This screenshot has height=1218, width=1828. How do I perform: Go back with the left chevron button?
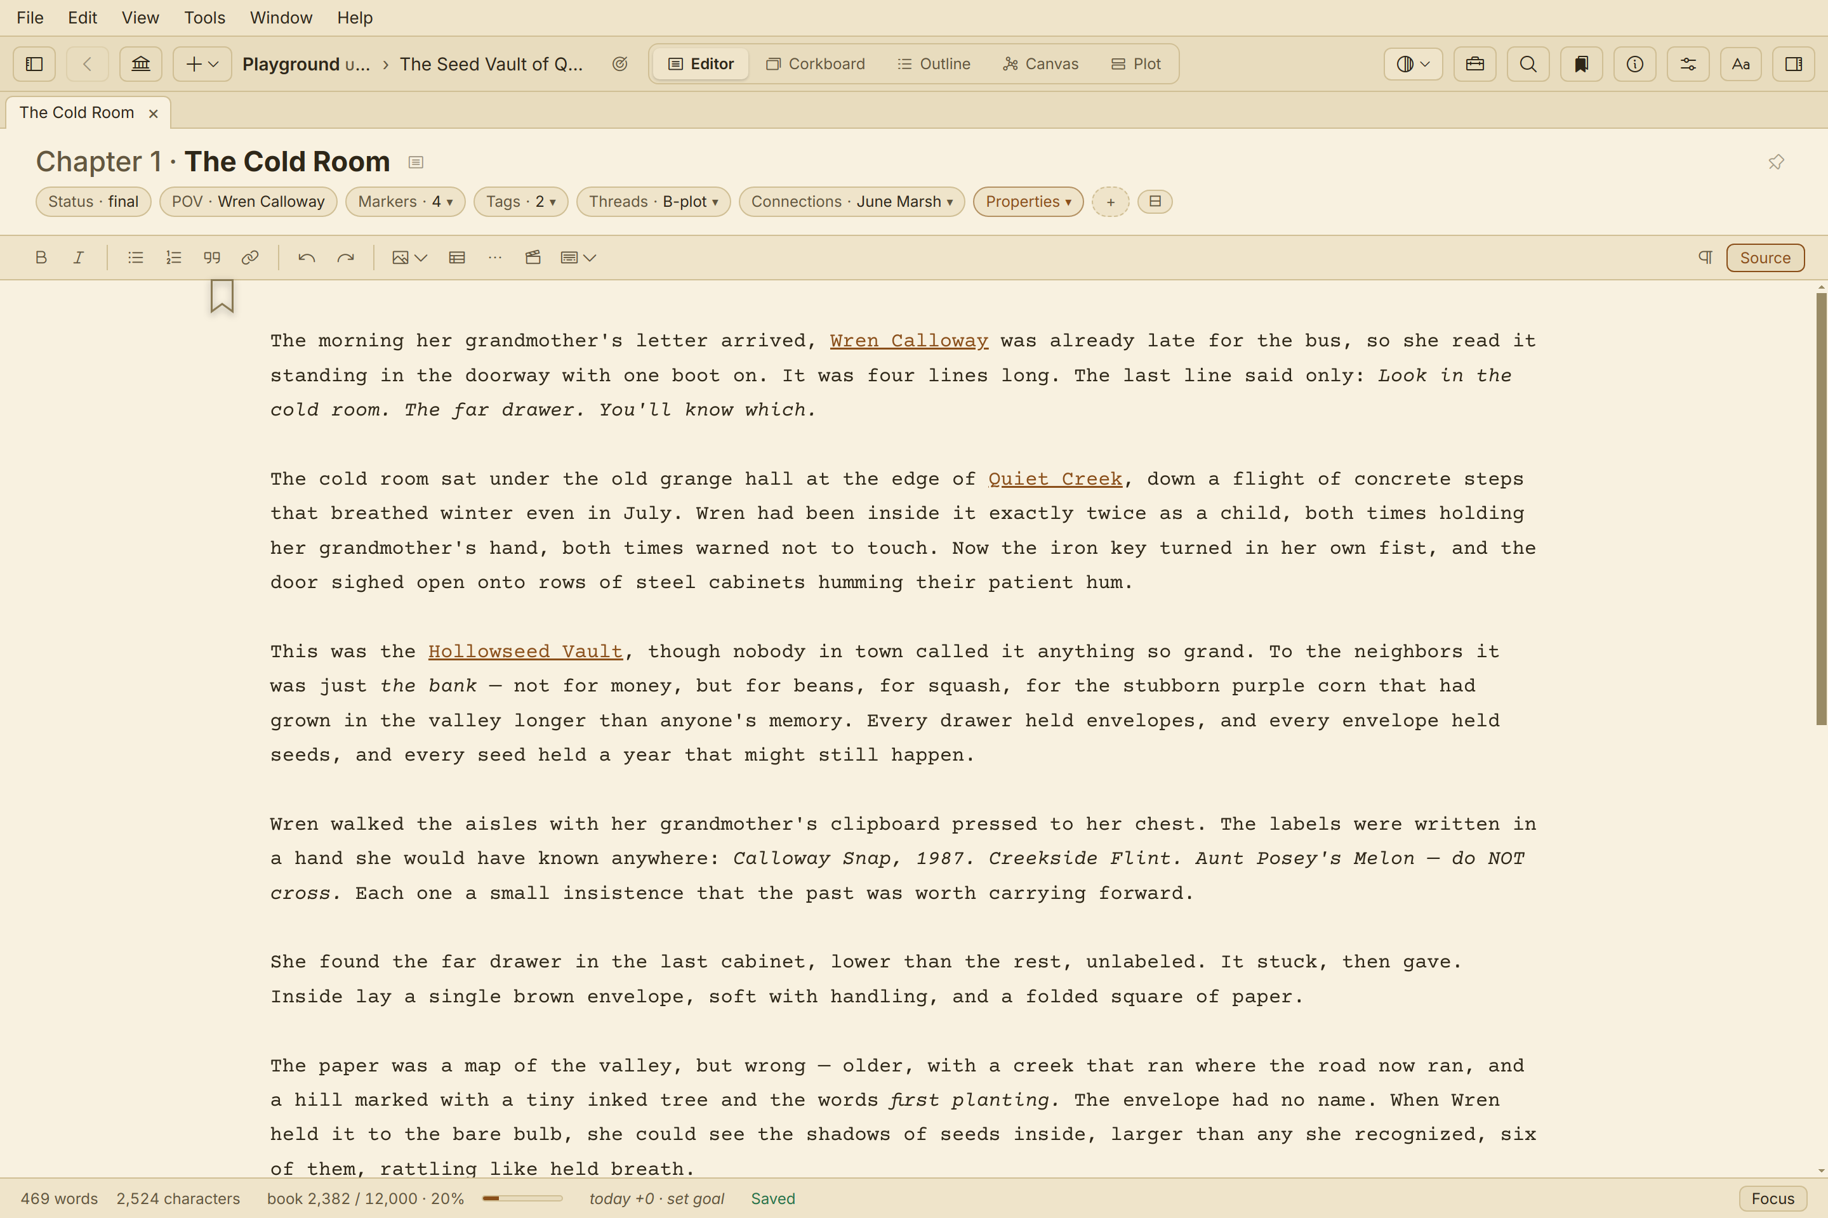pos(87,63)
